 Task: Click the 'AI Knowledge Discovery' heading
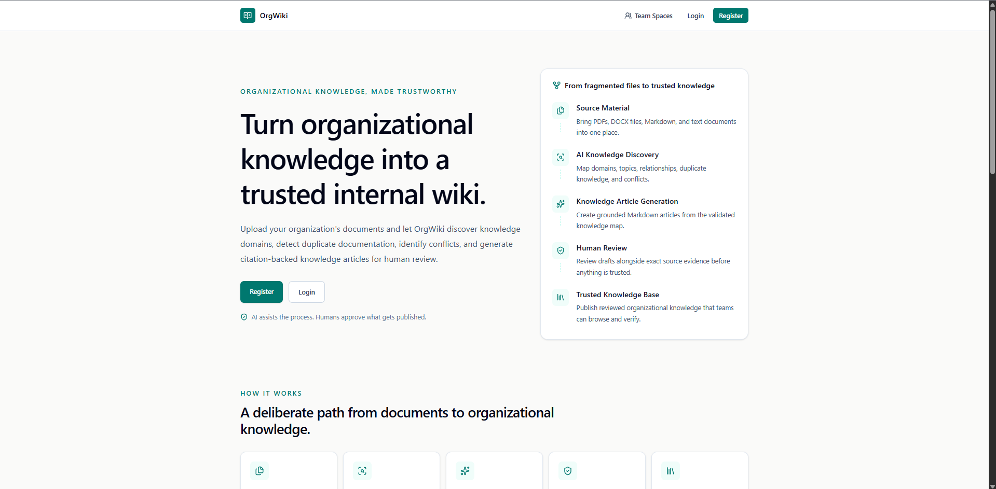click(x=618, y=155)
